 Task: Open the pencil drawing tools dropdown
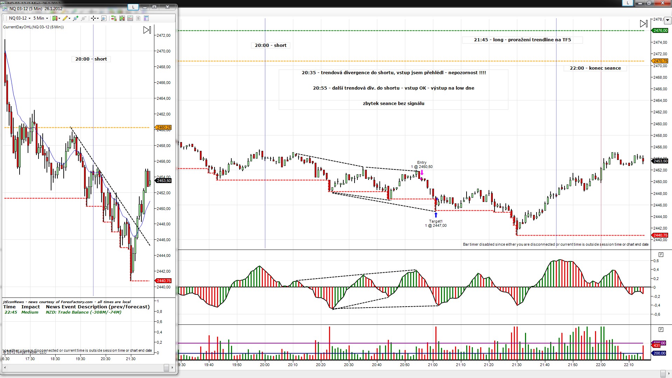point(66,18)
